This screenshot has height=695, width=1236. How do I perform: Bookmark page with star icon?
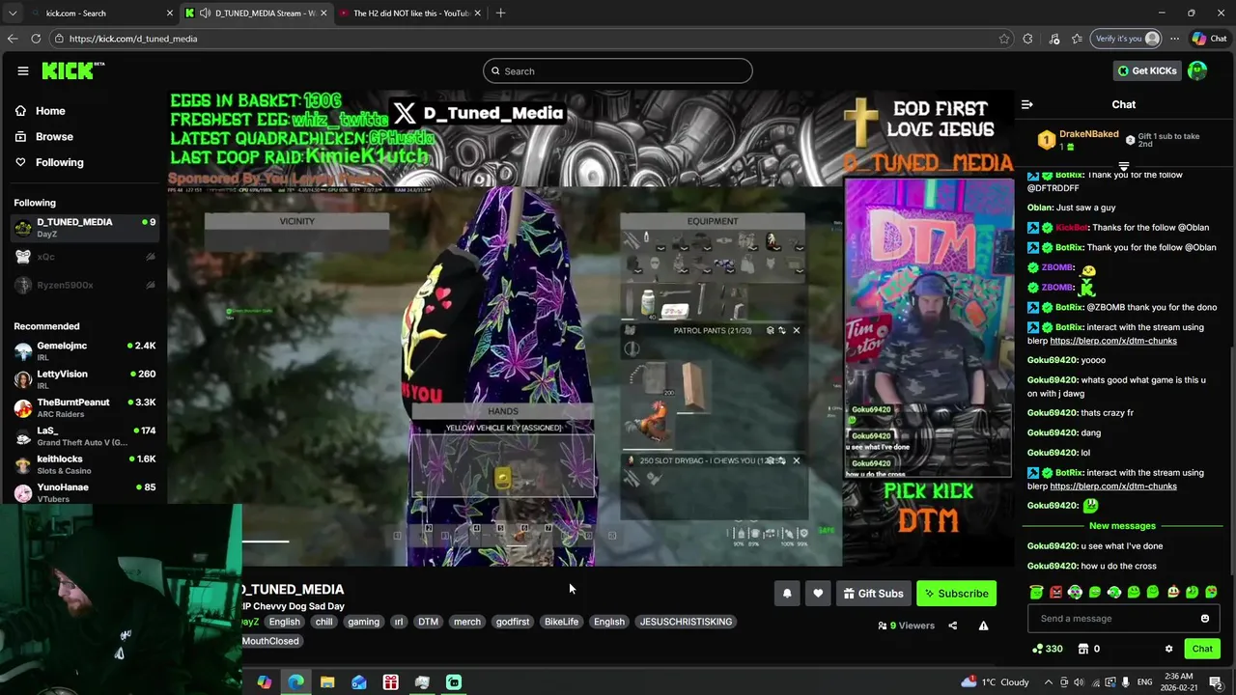(1004, 39)
